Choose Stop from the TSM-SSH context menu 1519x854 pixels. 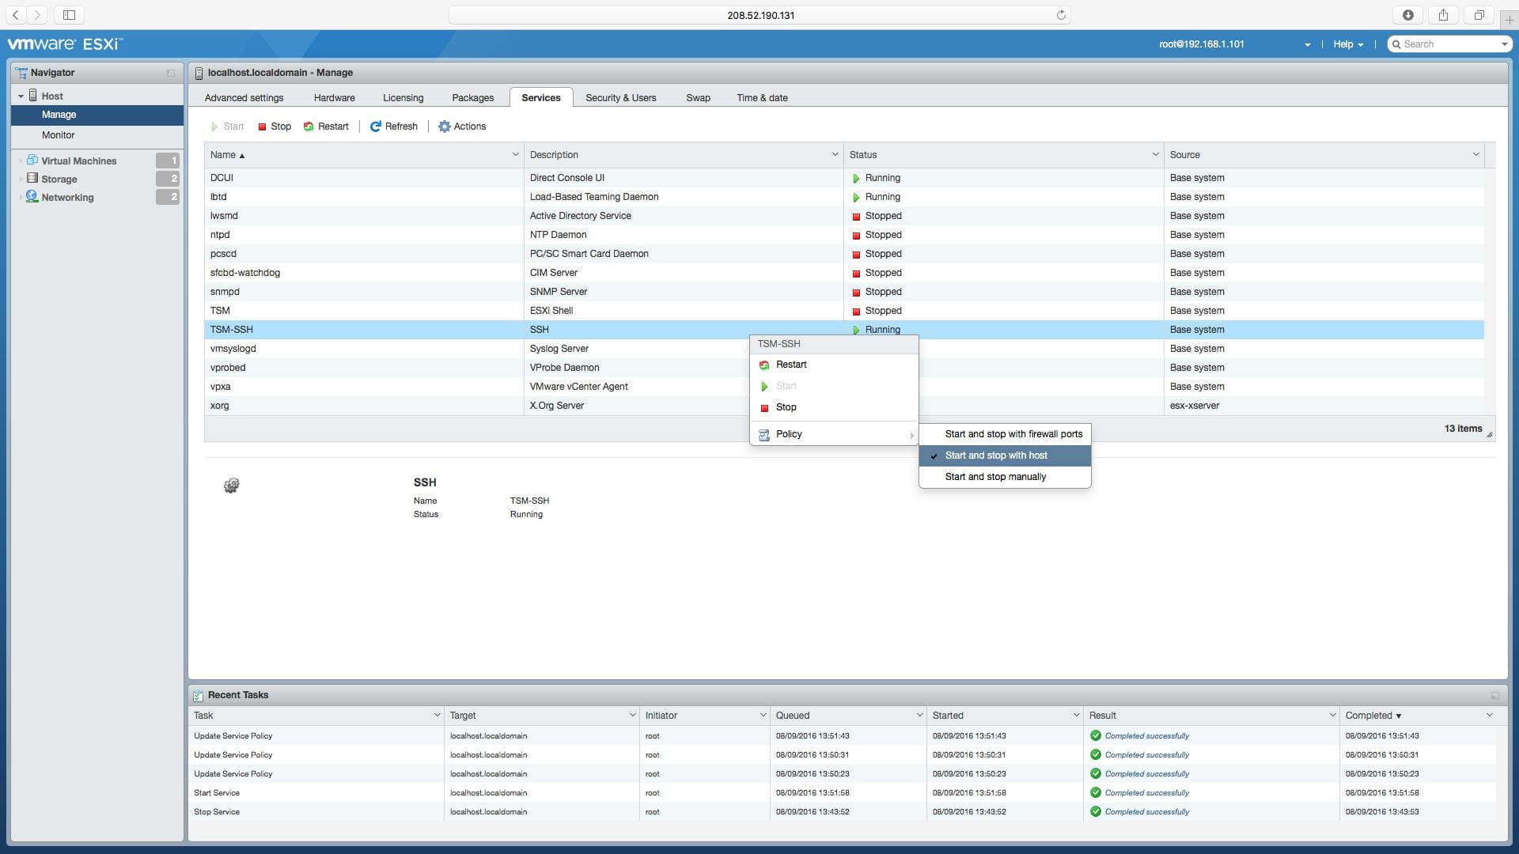pos(786,407)
